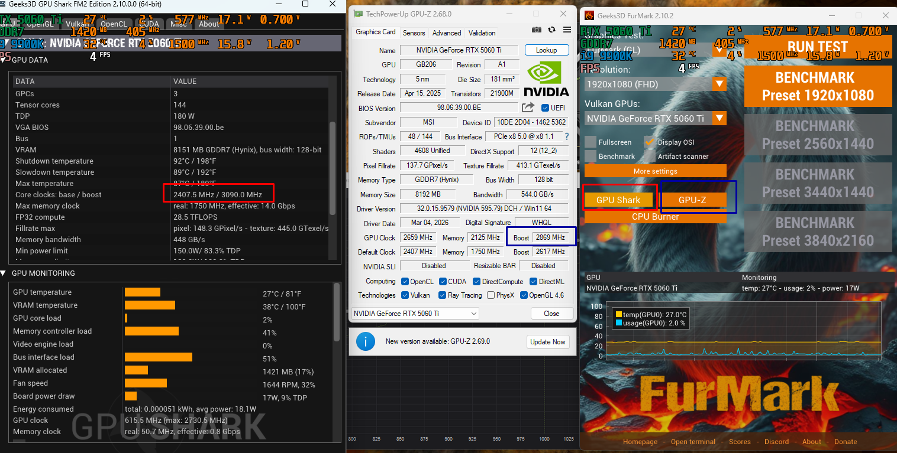The width and height of the screenshot is (897, 453).
Task: Toggle the DirectML checkbox
Action: (x=533, y=282)
